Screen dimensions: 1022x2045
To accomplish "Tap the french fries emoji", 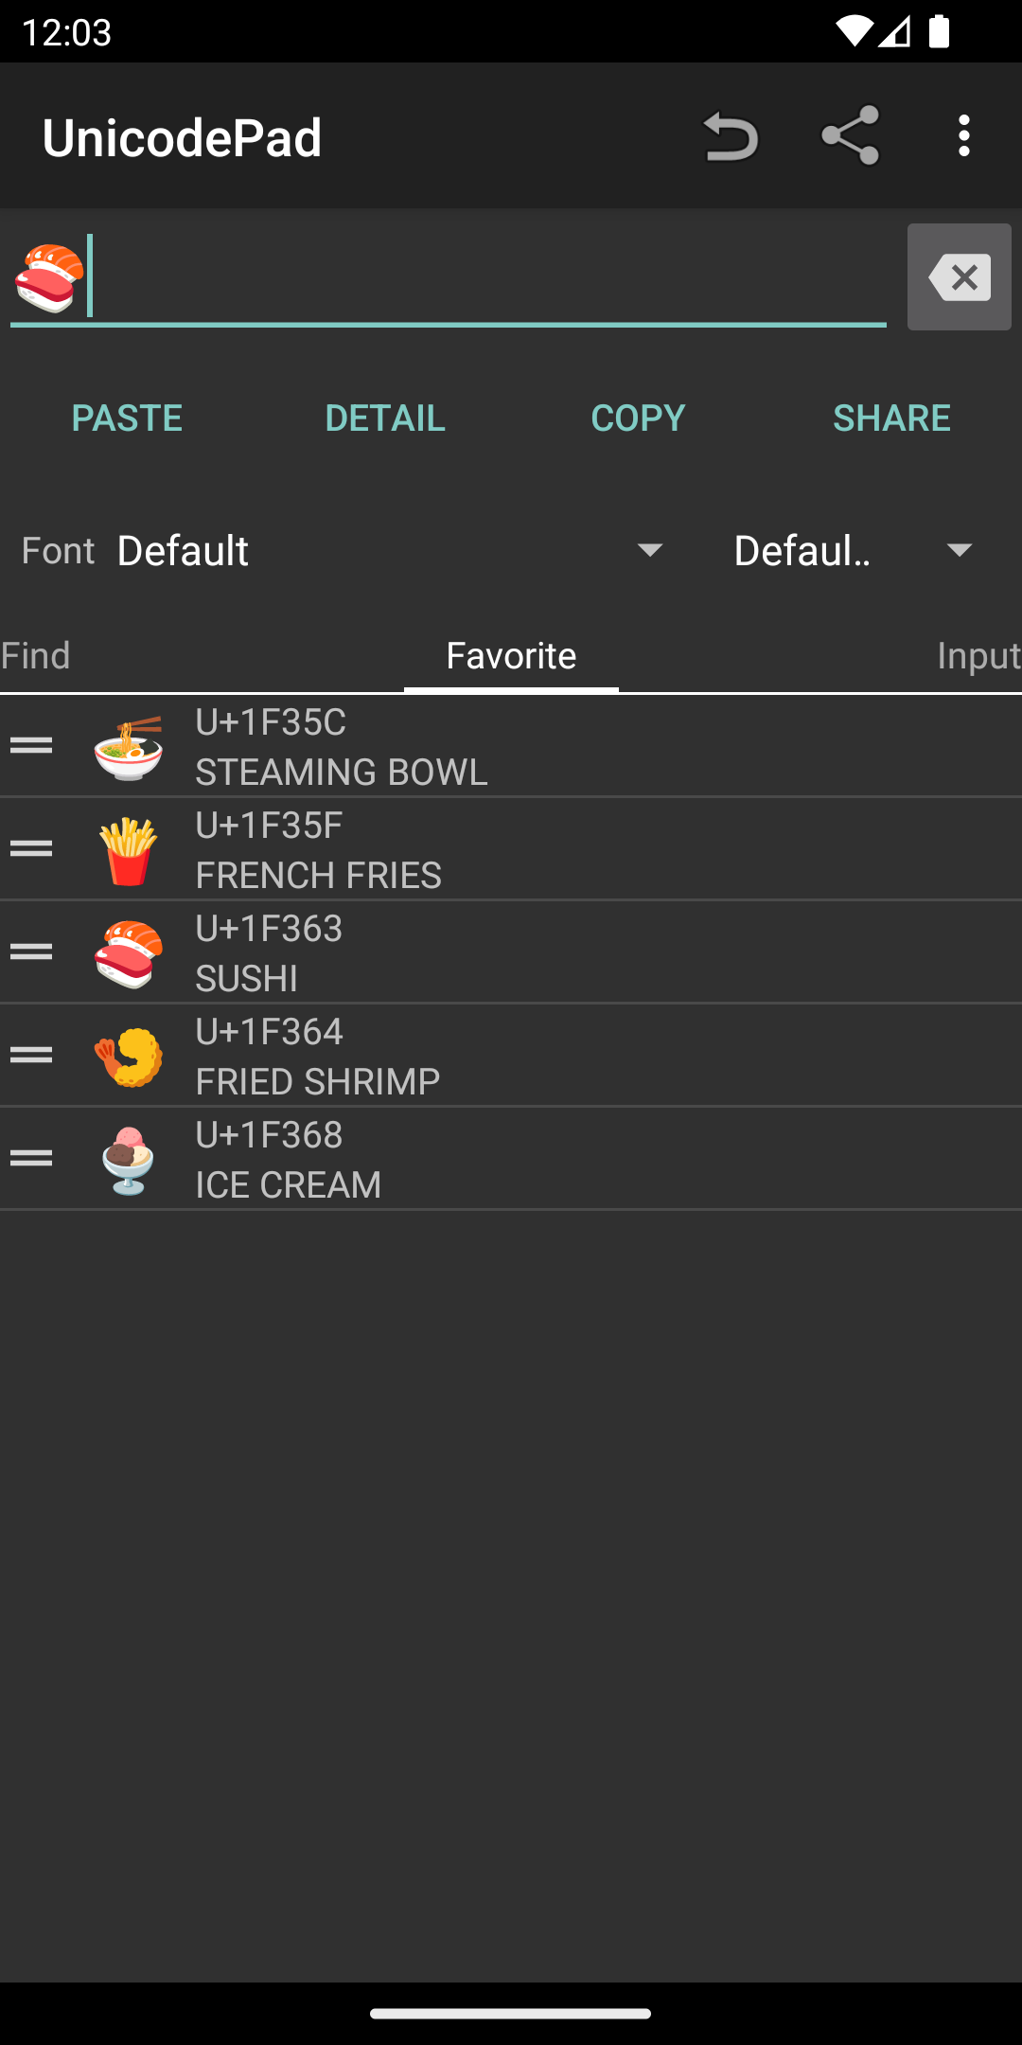I will coord(129,850).
